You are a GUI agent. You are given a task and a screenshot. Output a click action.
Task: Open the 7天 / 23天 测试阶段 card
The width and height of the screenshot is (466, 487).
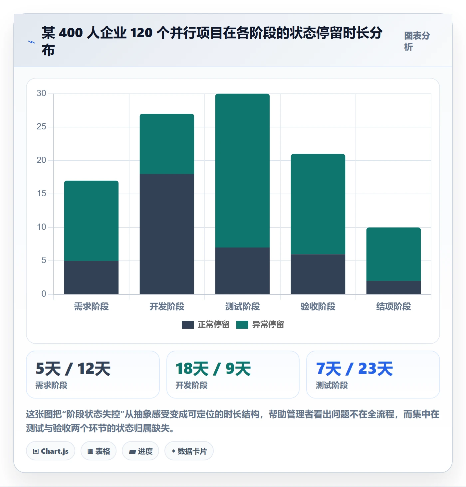pos(373,375)
